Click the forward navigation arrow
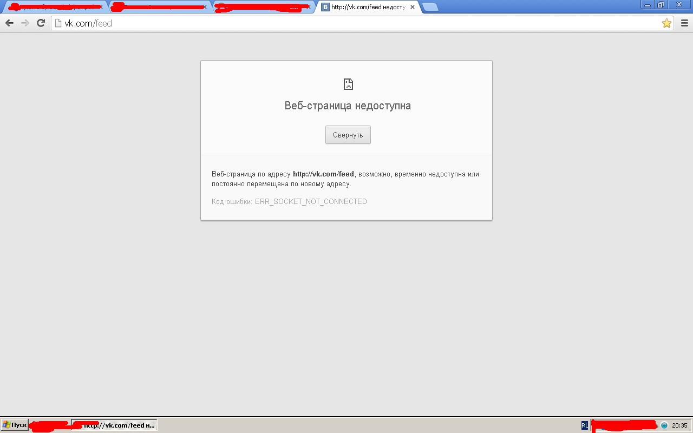Screen dimensions: 693x433 coord(25,23)
